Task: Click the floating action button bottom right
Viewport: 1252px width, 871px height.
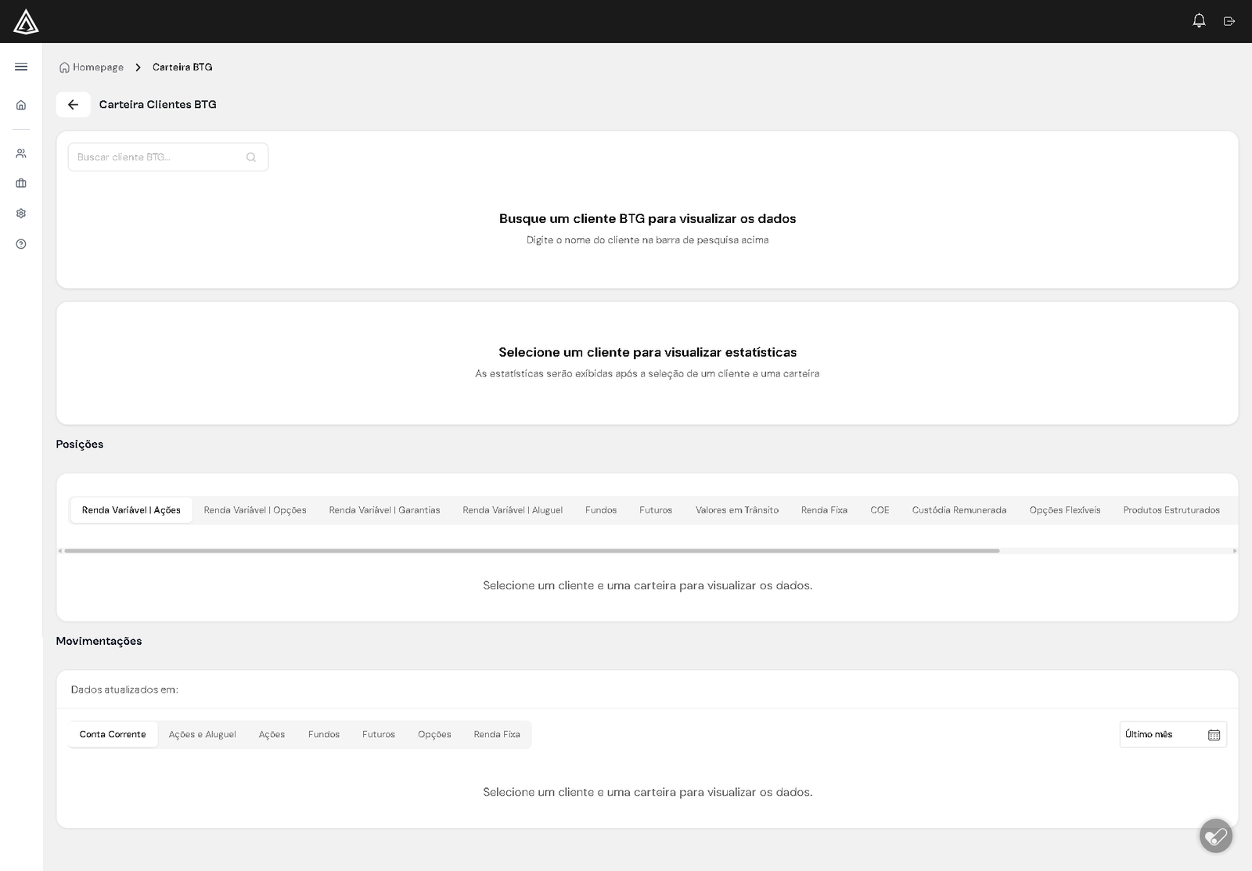Action: point(1216,836)
